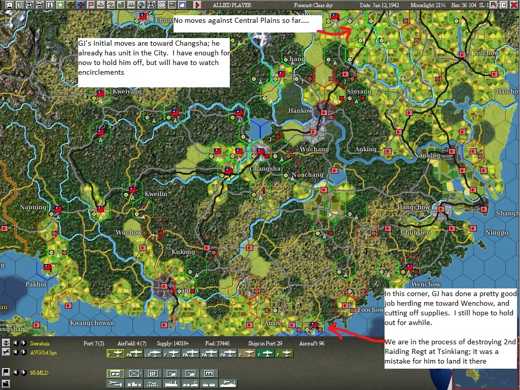Click the ALLIED PLAYER label
520x390 pixels.
[x=232, y=5]
